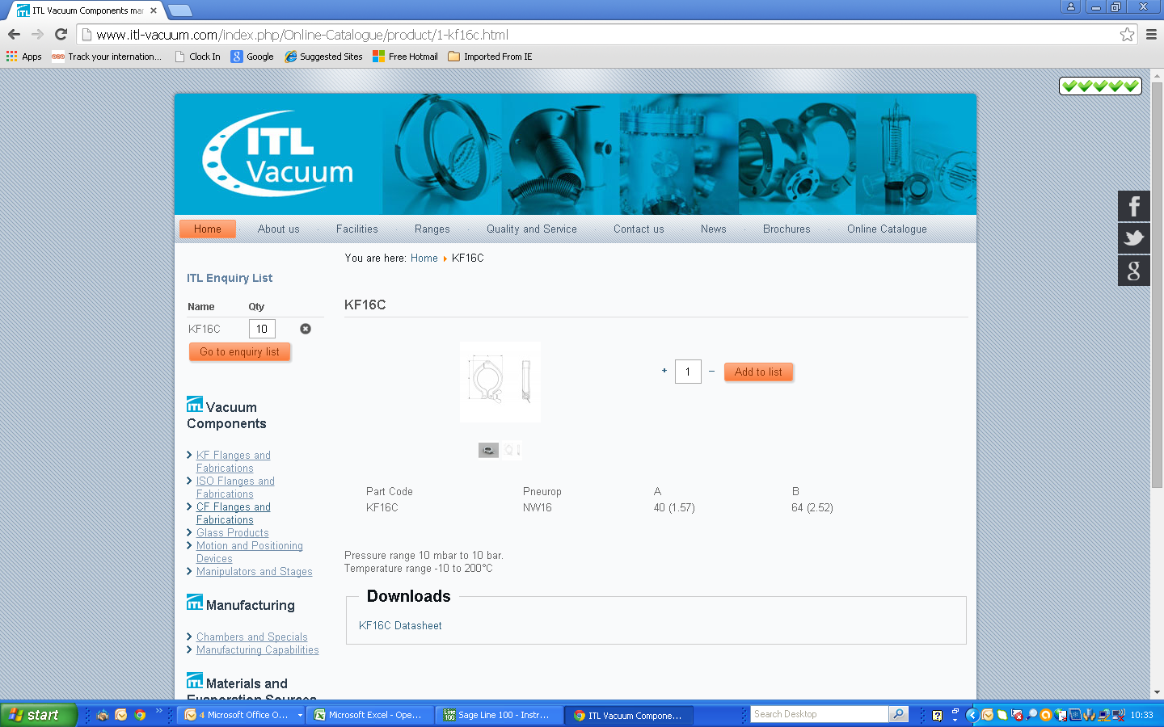Click the green checkmarks rating badge
Image resolution: width=1164 pixels, height=727 pixels.
[1100, 86]
